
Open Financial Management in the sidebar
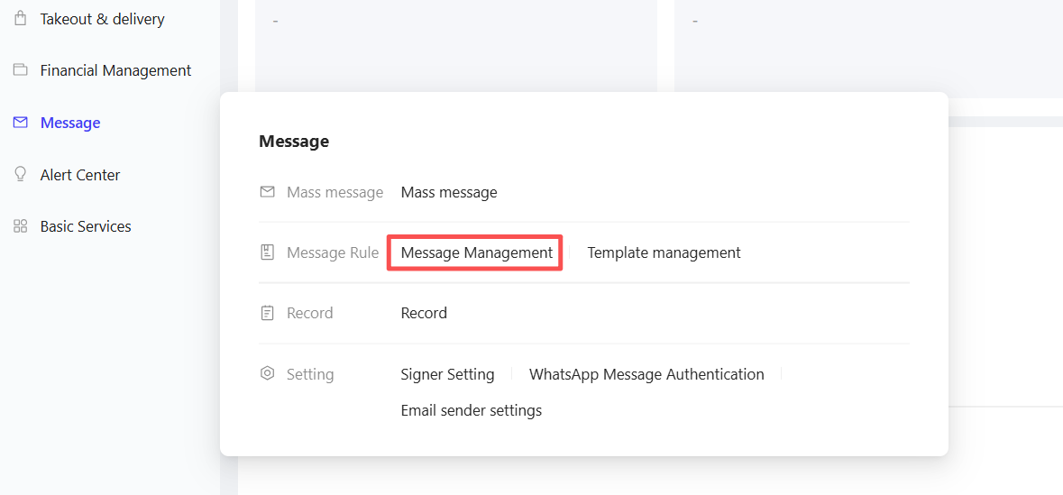[116, 70]
